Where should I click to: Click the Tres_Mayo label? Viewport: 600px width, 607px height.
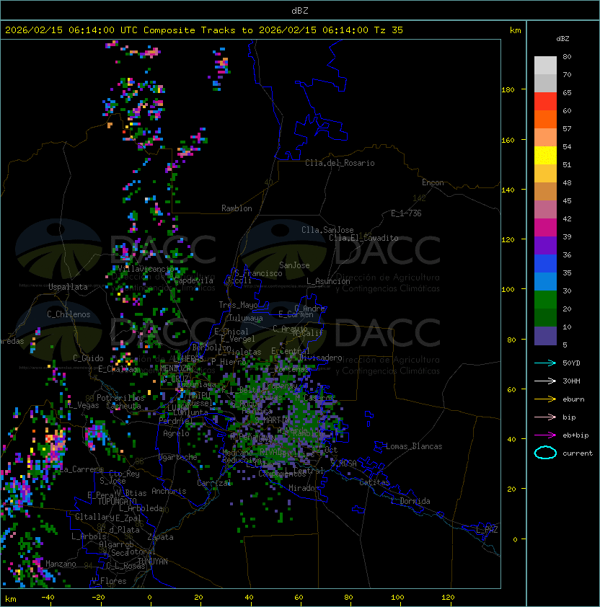click(238, 305)
